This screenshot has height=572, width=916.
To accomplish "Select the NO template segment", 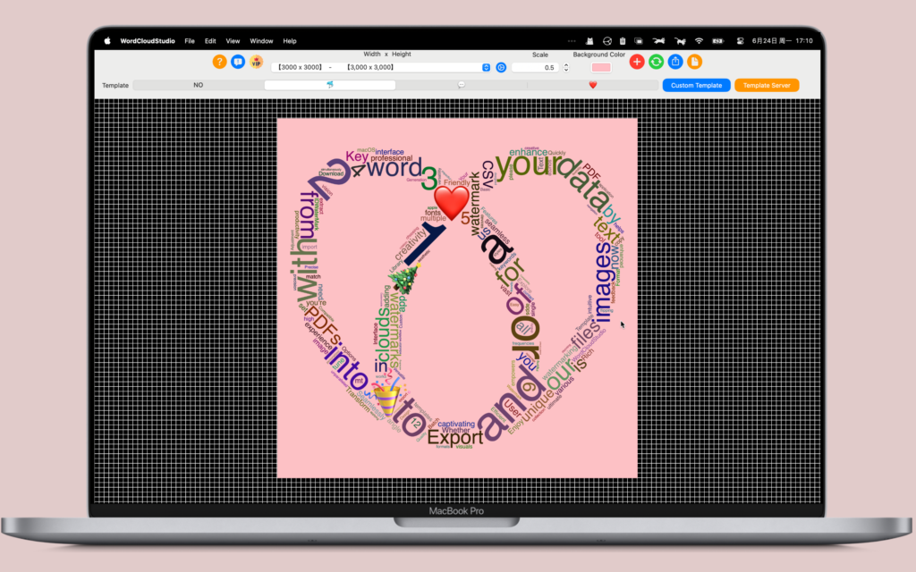I will click(199, 85).
